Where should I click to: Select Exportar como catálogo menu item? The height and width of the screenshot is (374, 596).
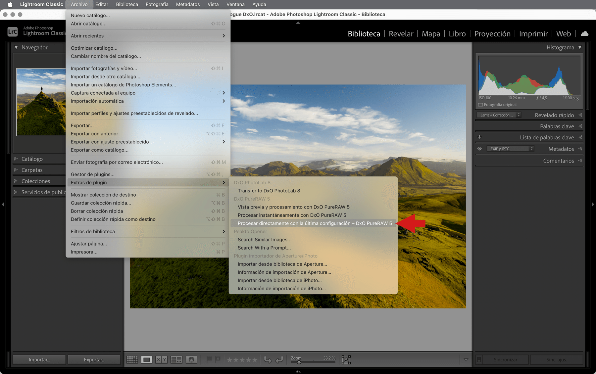point(148,150)
